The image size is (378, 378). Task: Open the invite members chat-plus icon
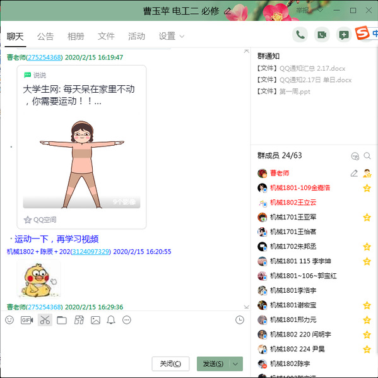(x=343, y=35)
